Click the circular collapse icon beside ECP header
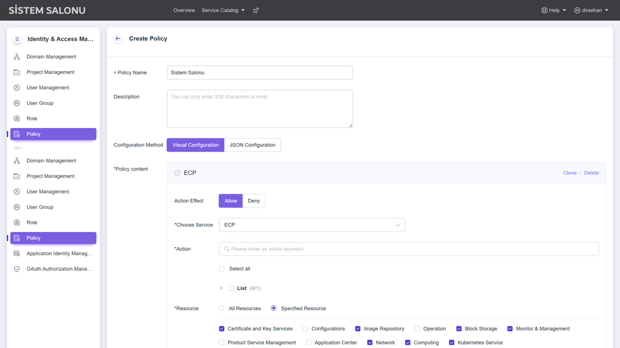620x348 pixels. click(177, 173)
